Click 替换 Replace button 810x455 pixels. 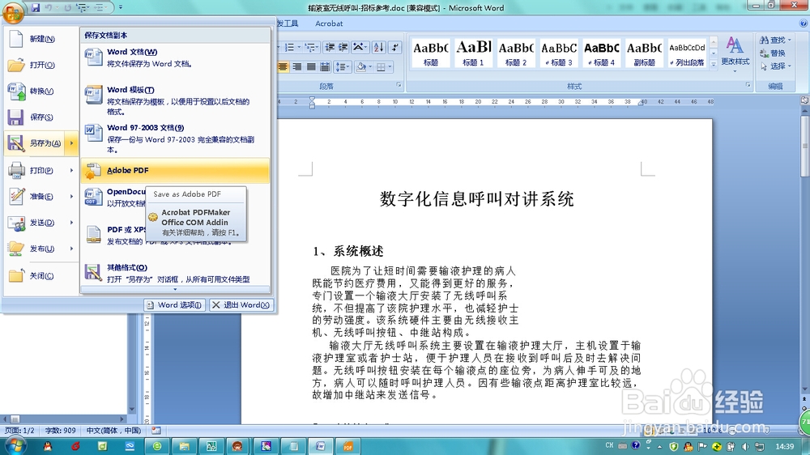(772, 53)
